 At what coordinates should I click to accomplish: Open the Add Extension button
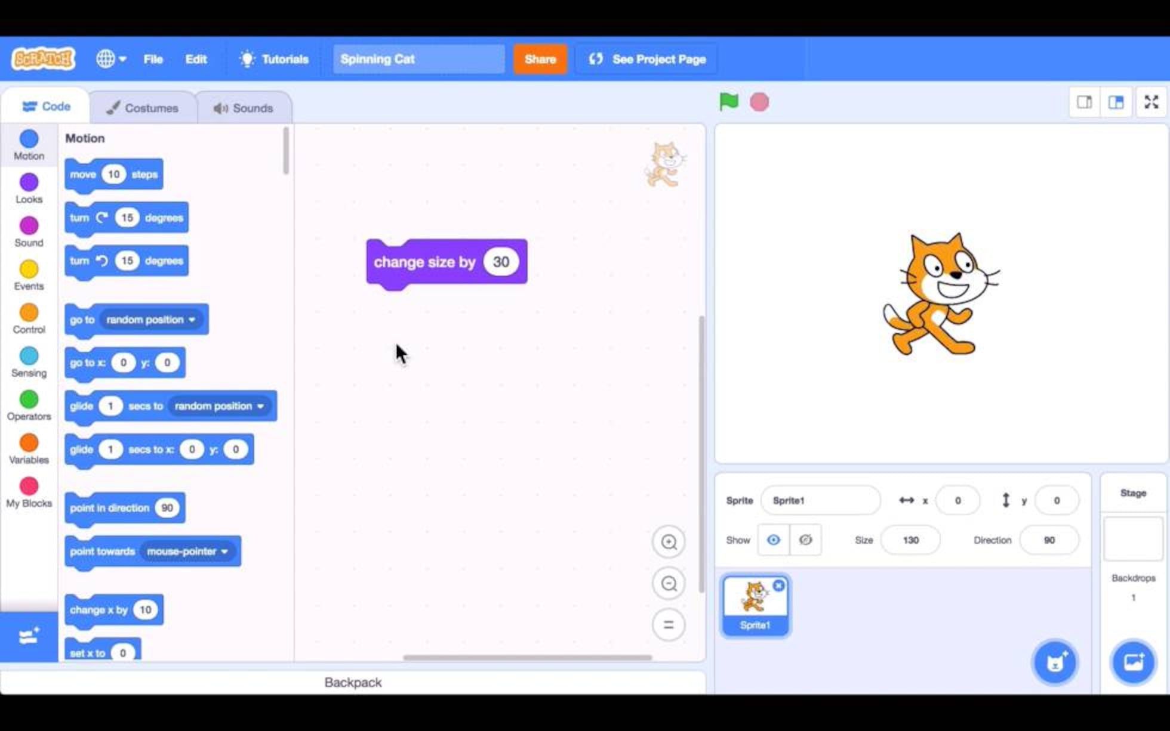click(x=29, y=637)
